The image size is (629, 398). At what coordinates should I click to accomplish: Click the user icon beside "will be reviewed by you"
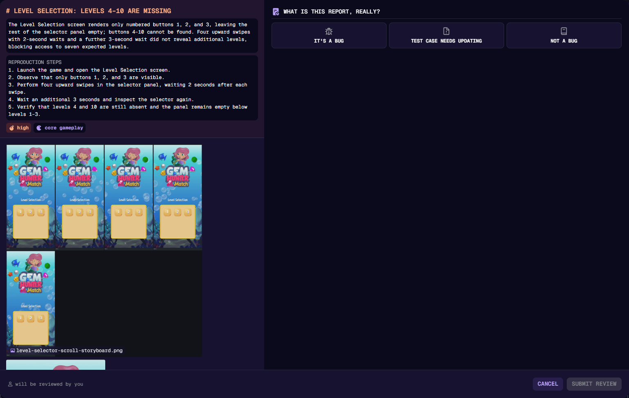coord(10,384)
